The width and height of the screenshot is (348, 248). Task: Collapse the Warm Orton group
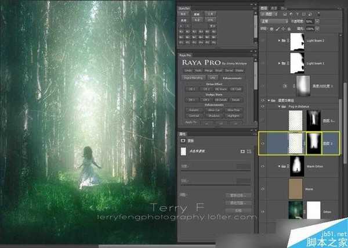click(279, 166)
